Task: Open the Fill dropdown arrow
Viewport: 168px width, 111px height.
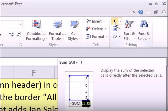Action: (x=120, y=29)
